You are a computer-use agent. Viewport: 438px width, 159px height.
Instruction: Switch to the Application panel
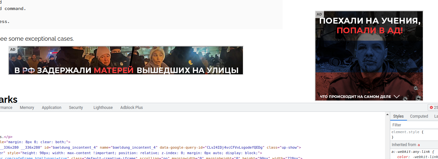pyautogui.click(x=51, y=108)
